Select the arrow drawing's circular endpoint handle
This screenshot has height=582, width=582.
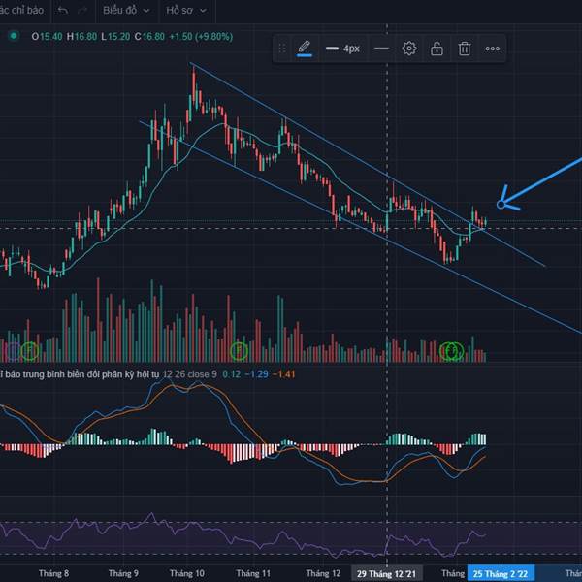(x=501, y=204)
